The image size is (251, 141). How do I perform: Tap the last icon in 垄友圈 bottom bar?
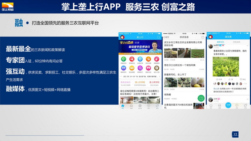[245, 105]
